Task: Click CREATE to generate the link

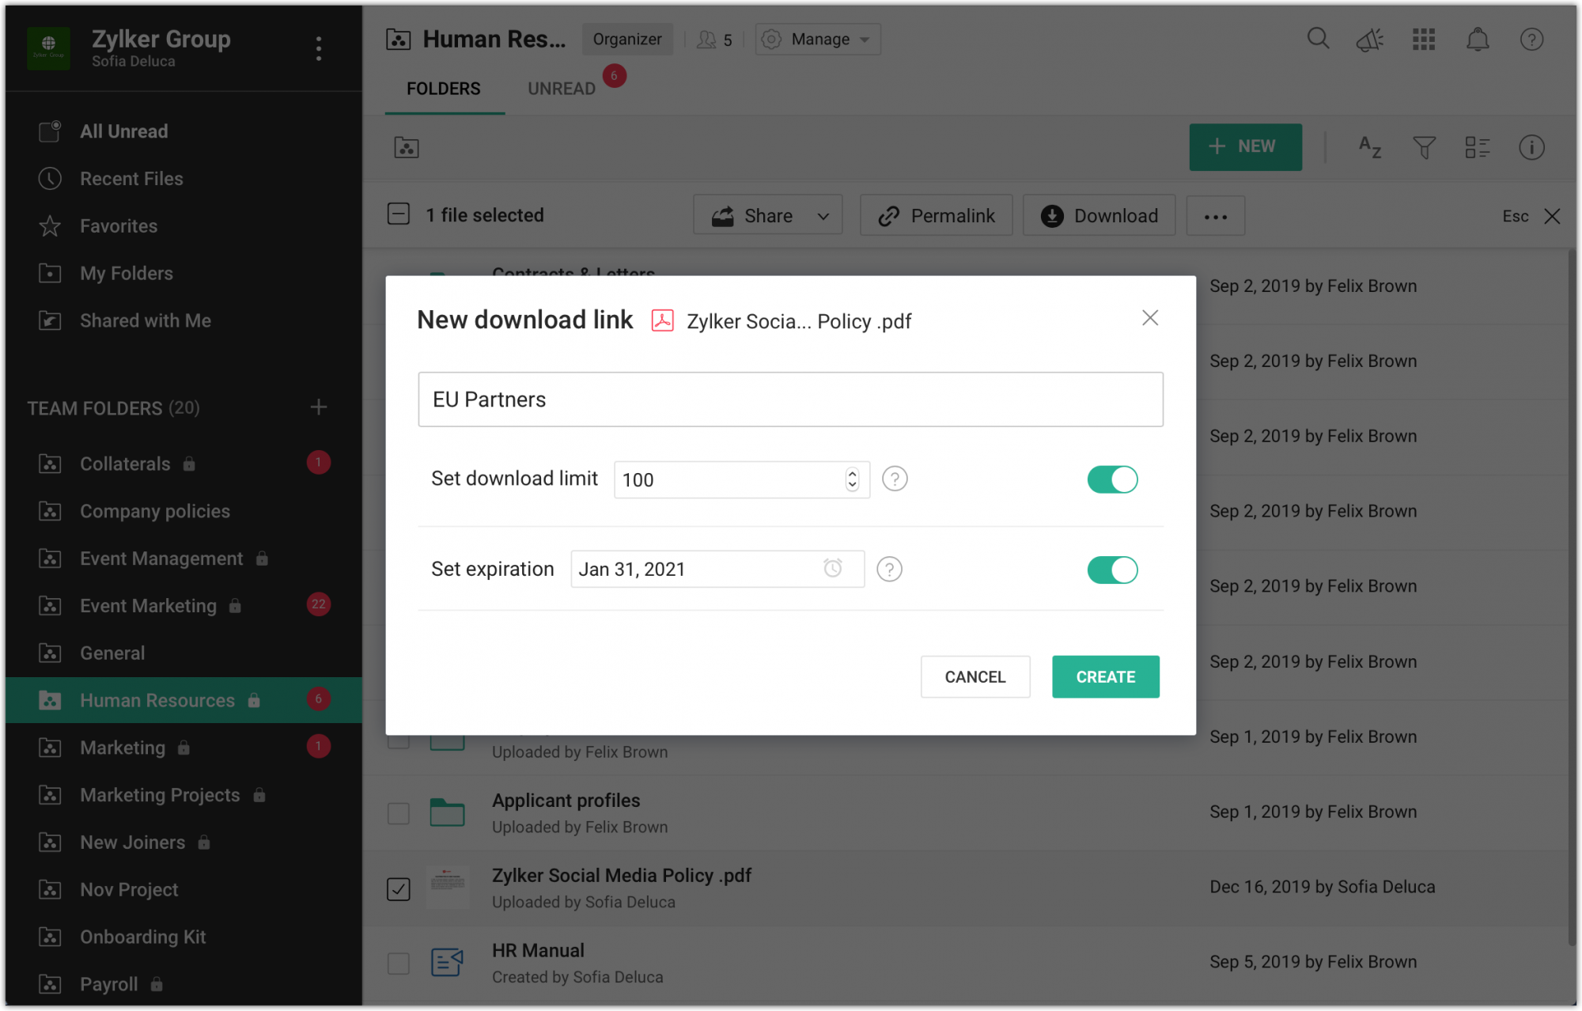Action: [x=1105, y=676]
